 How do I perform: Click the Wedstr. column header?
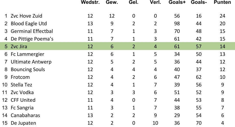point(90,3)
